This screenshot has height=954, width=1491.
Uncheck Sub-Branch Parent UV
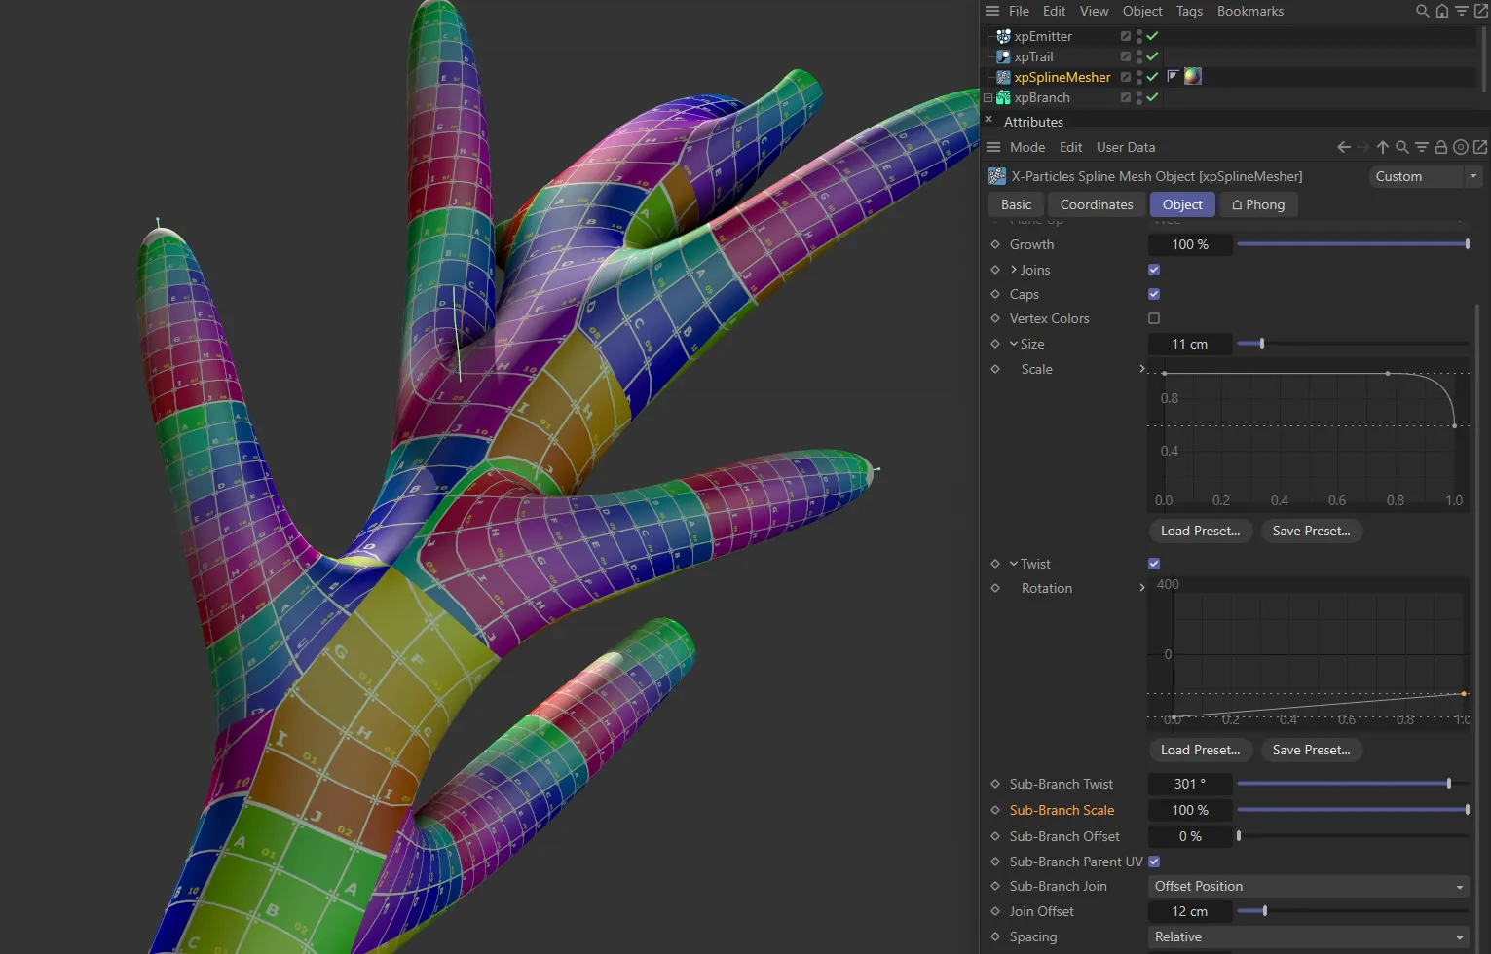pos(1154,862)
